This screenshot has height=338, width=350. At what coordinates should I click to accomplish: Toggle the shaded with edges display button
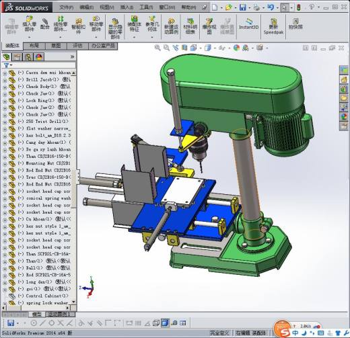point(165,323)
